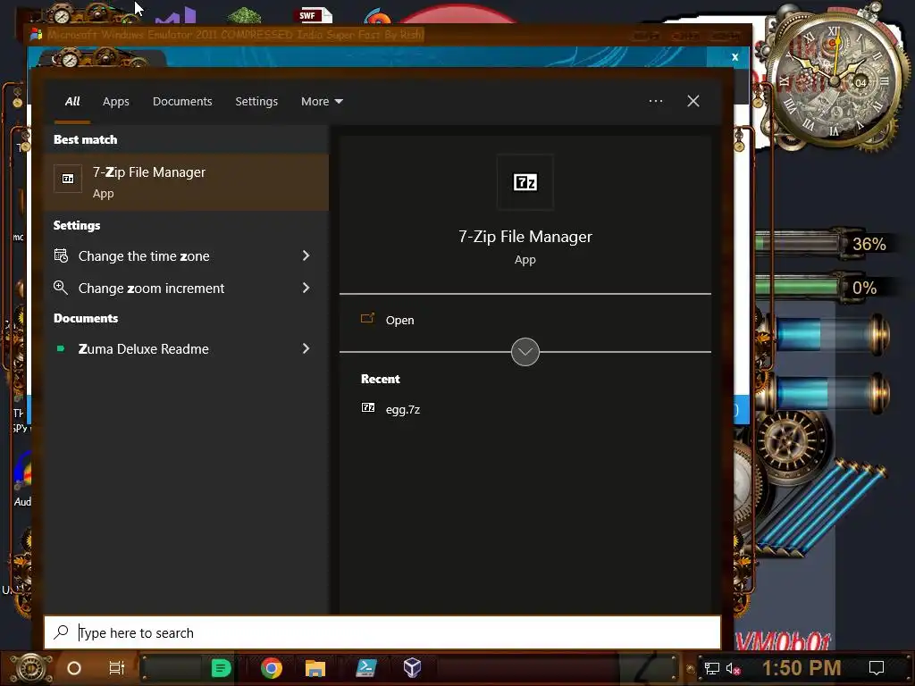This screenshot has height=686, width=915.
Task: Open the steampunk Start button on taskbar
Action: tap(31, 668)
